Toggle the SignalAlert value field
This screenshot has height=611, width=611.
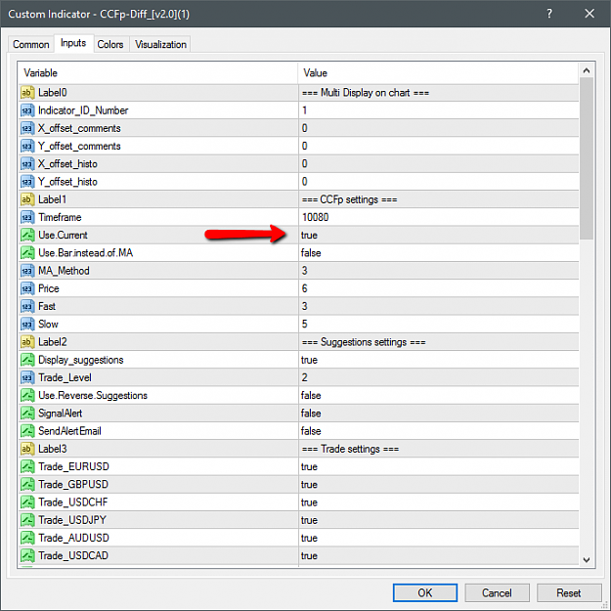point(438,414)
